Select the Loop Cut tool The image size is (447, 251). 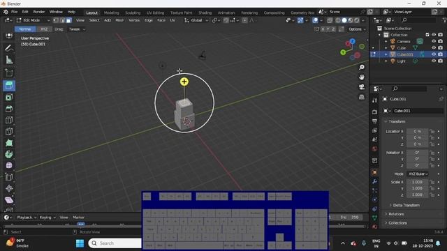pos(9,120)
